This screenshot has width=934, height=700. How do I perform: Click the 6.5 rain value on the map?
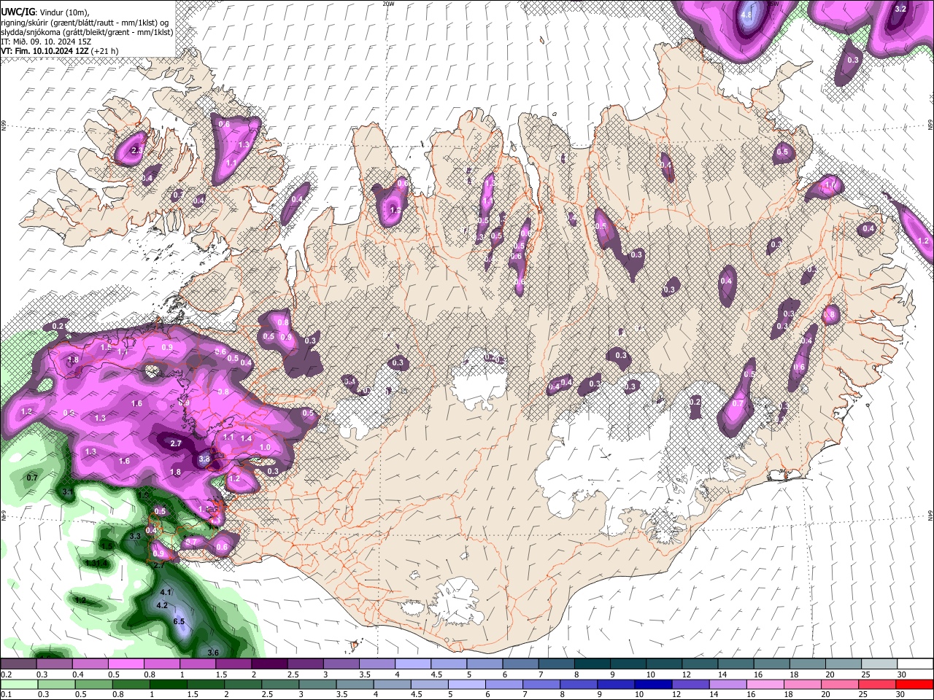click(179, 621)
